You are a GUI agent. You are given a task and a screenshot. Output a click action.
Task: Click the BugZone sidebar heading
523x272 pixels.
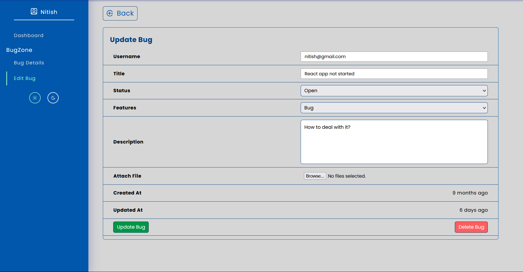click(19, 50)
